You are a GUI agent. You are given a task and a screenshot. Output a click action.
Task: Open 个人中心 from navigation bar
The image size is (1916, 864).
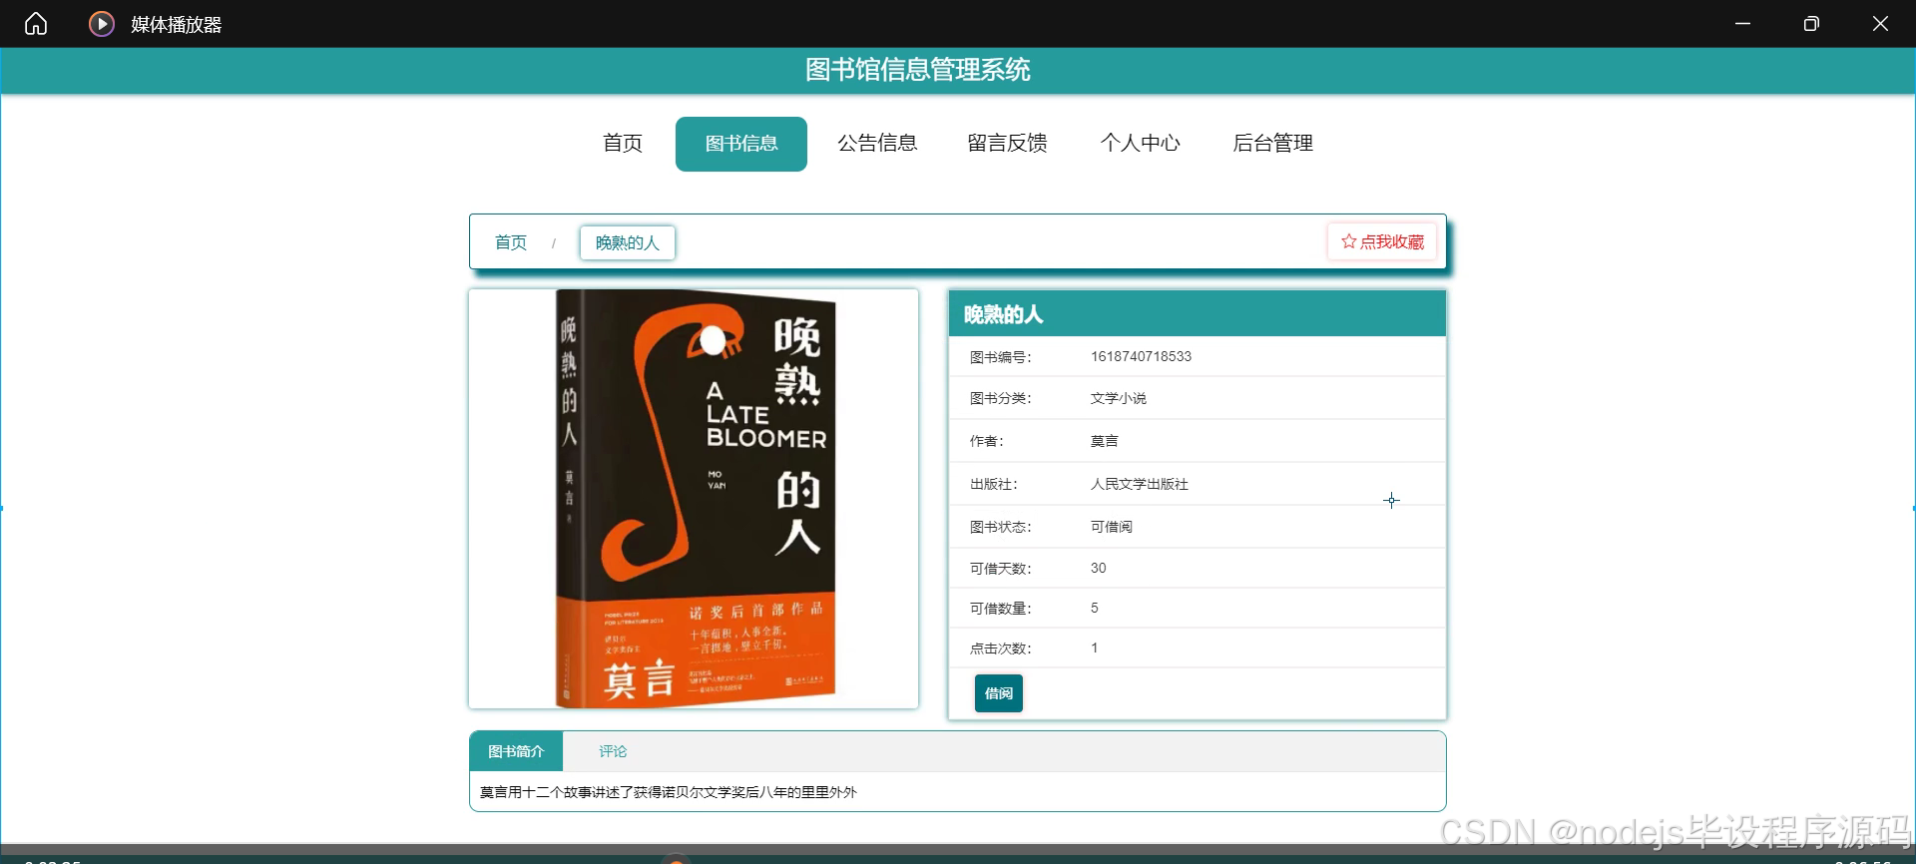point(1141,144)
